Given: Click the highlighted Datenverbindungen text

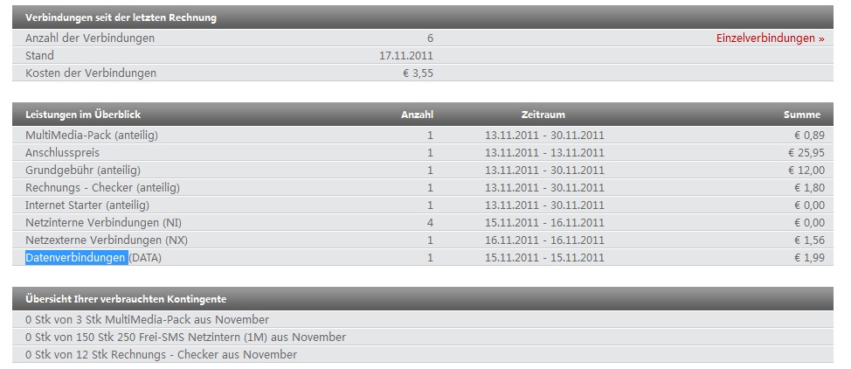Looking at the screenshot, I should tap(76, 258).
